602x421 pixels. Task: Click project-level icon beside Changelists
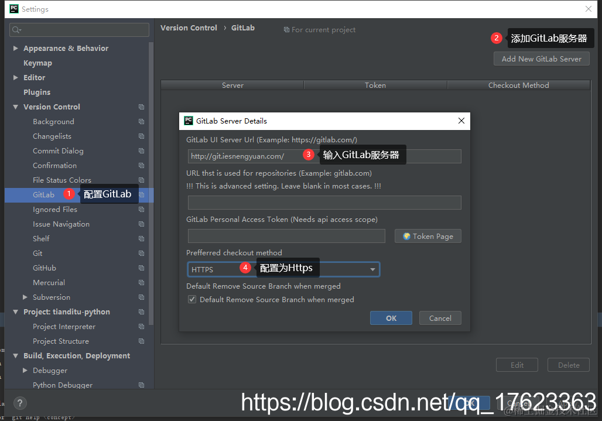click(x=141, y=136)
